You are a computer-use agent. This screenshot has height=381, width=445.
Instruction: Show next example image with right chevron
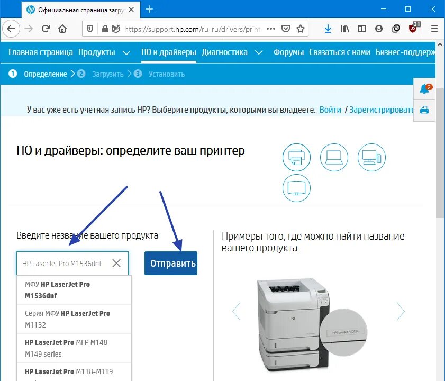(x=401, y=312)
